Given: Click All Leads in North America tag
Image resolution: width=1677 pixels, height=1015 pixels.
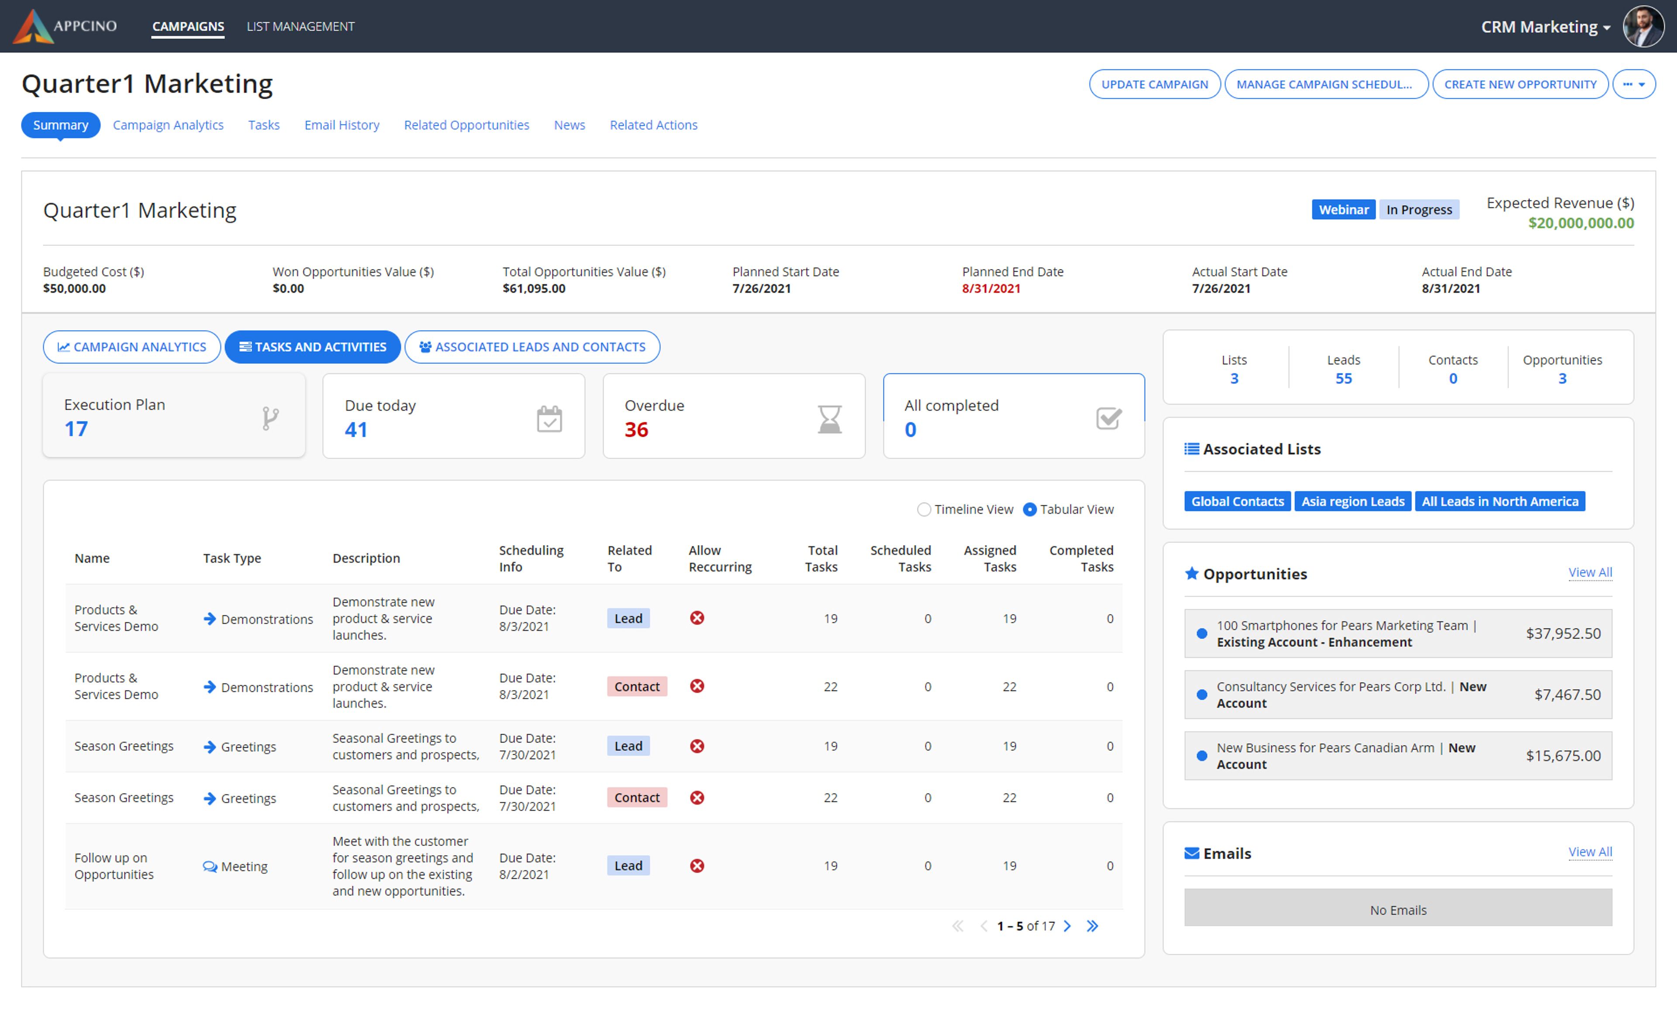Looking at the screenshot, I should [x=1499, y=502].
